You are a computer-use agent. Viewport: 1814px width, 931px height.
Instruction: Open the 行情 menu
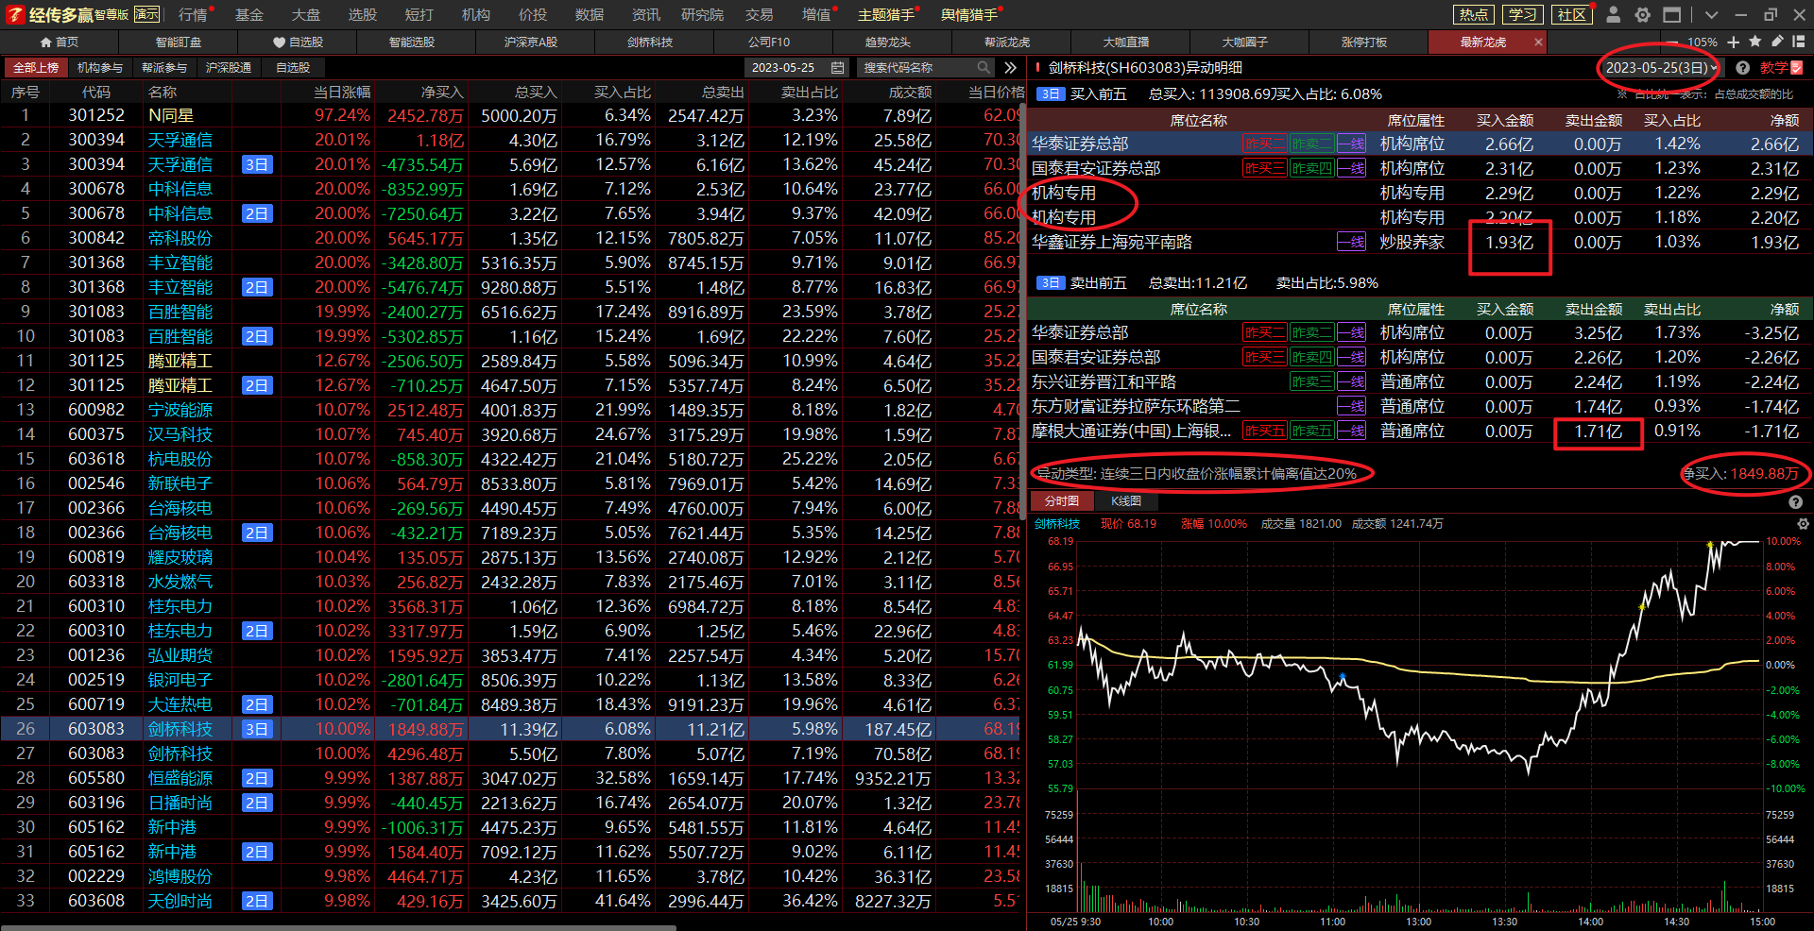[193, 14]
